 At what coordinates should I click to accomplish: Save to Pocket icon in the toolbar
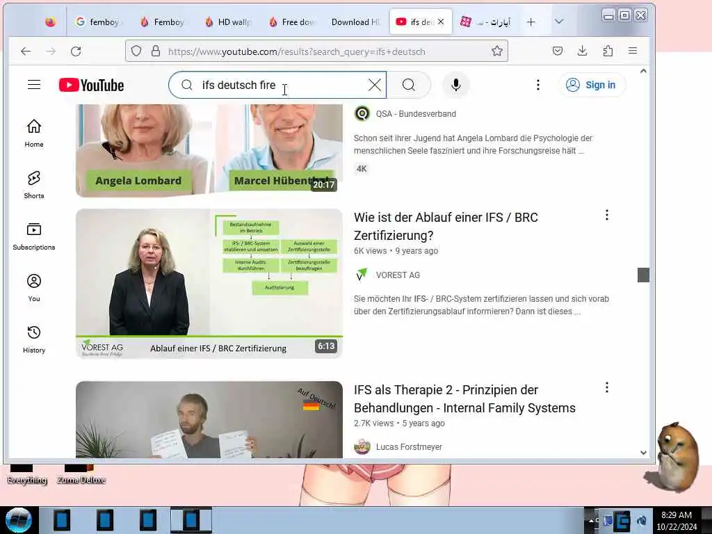coord(558,51)
